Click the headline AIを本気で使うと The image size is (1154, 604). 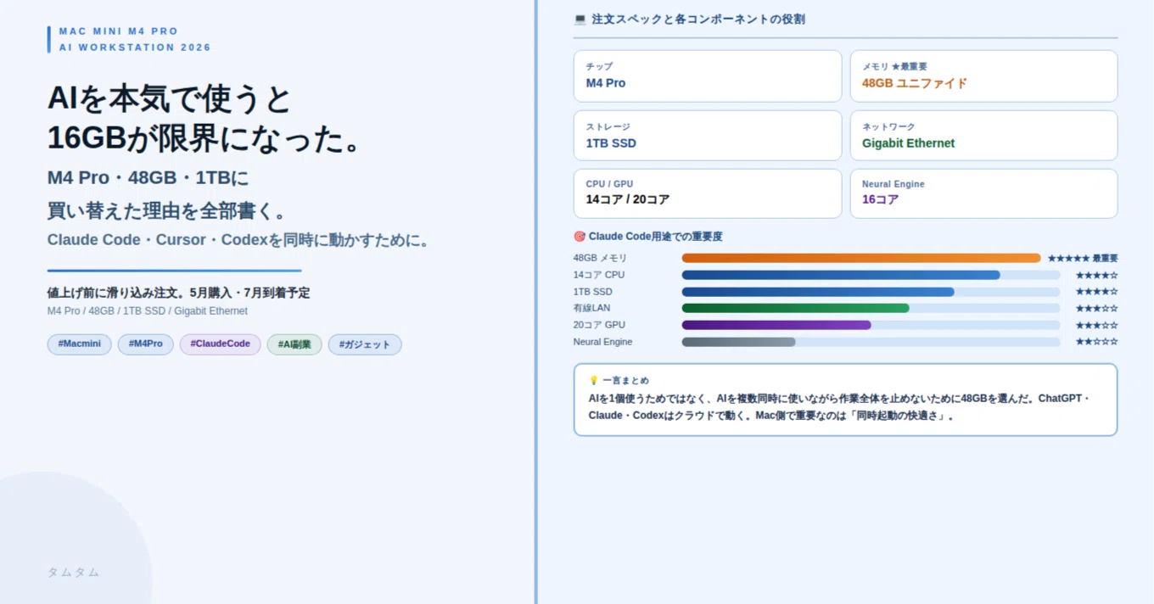click(169, 99)
